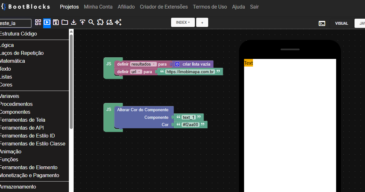Switch to the VISUAL tab
This screenshot has height=192, width=365.
[x=342, y=23]
